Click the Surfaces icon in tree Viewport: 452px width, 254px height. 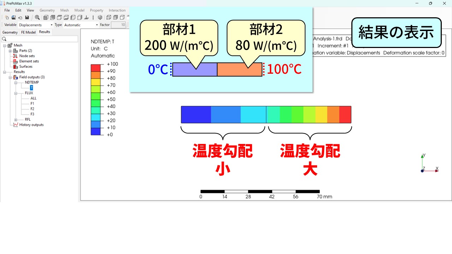[x=15, y=66]
